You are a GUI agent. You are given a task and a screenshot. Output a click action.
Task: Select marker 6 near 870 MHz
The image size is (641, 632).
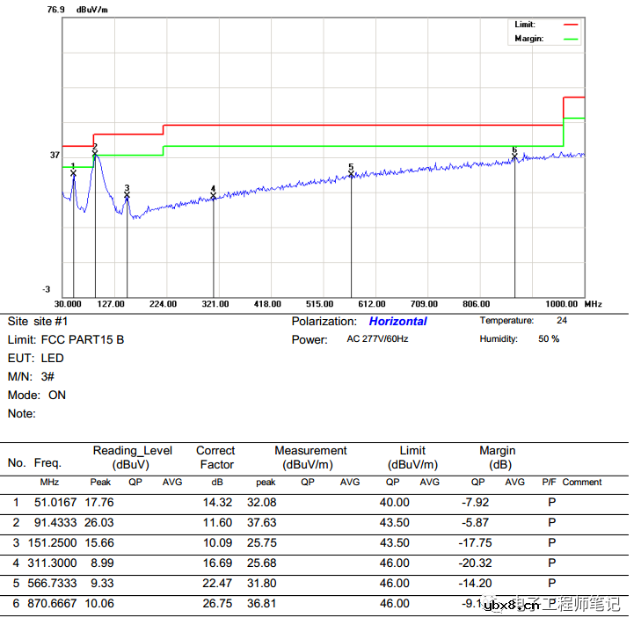[x=514, y=156]
